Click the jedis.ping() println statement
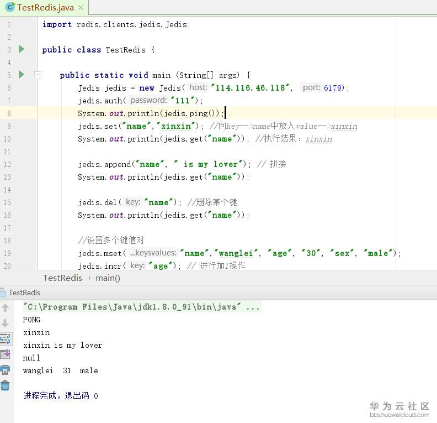This screenshot has width=437, height=423. (151, 114)
